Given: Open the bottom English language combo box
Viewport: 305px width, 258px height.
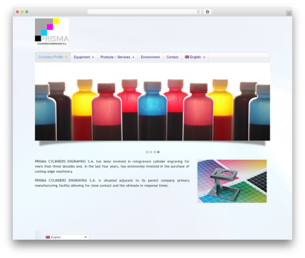Looking at the screenshot, I should coord(67,237).
